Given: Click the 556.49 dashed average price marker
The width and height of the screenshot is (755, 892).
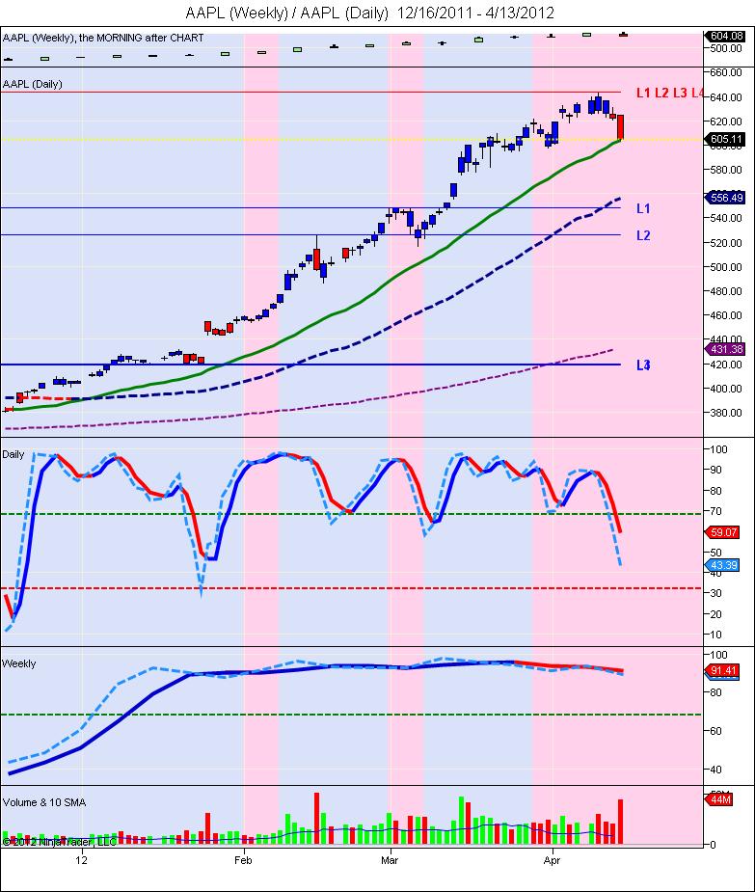Looking at the screenshot, I should [725, 198].
